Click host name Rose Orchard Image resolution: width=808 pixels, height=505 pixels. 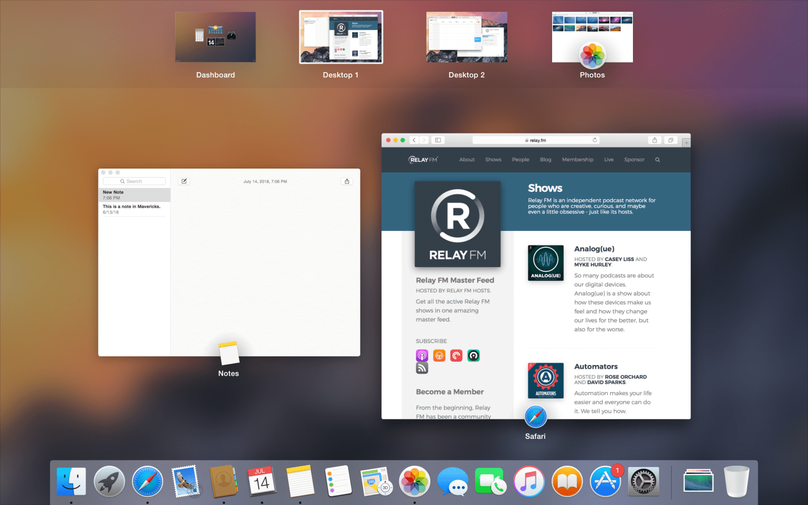[x=626, y=377]
